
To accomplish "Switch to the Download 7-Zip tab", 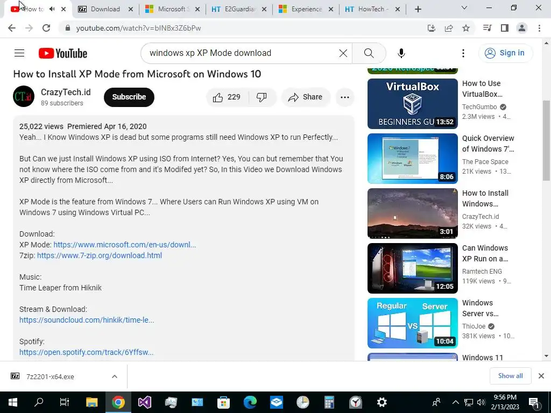I will [105, 9].
